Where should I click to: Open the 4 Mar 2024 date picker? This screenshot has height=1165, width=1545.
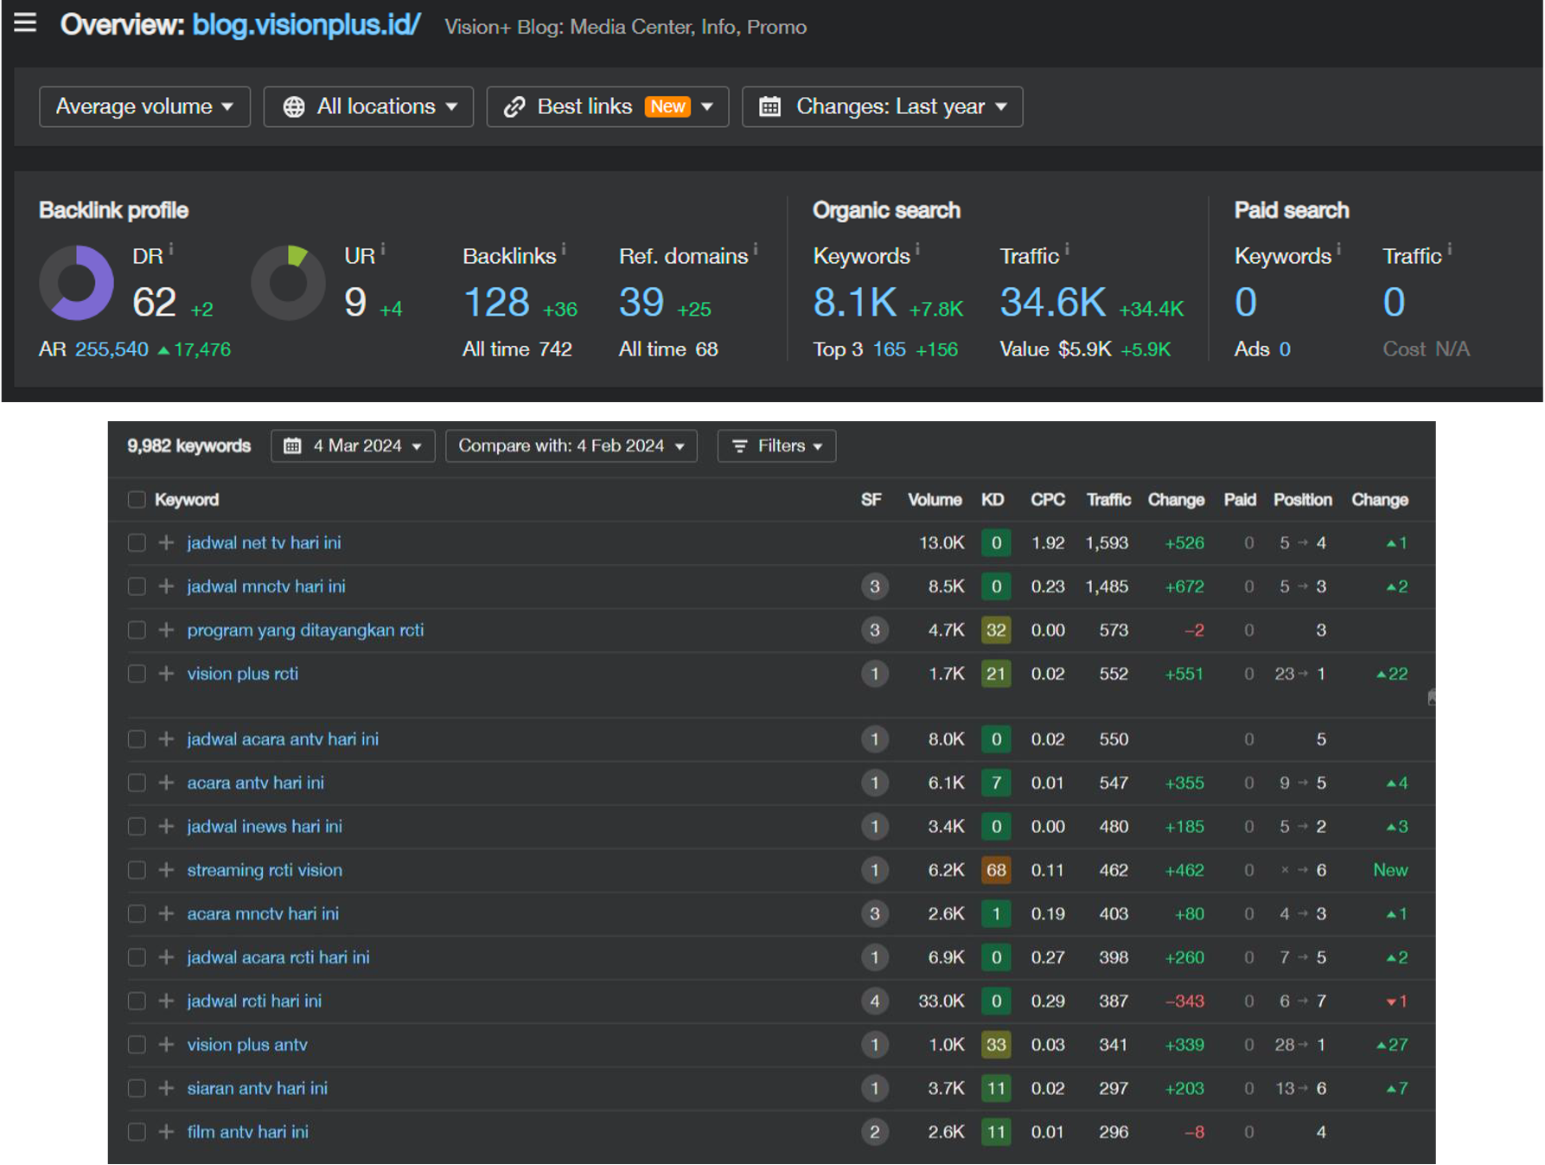pyautogui.click(x=353, y=445)
